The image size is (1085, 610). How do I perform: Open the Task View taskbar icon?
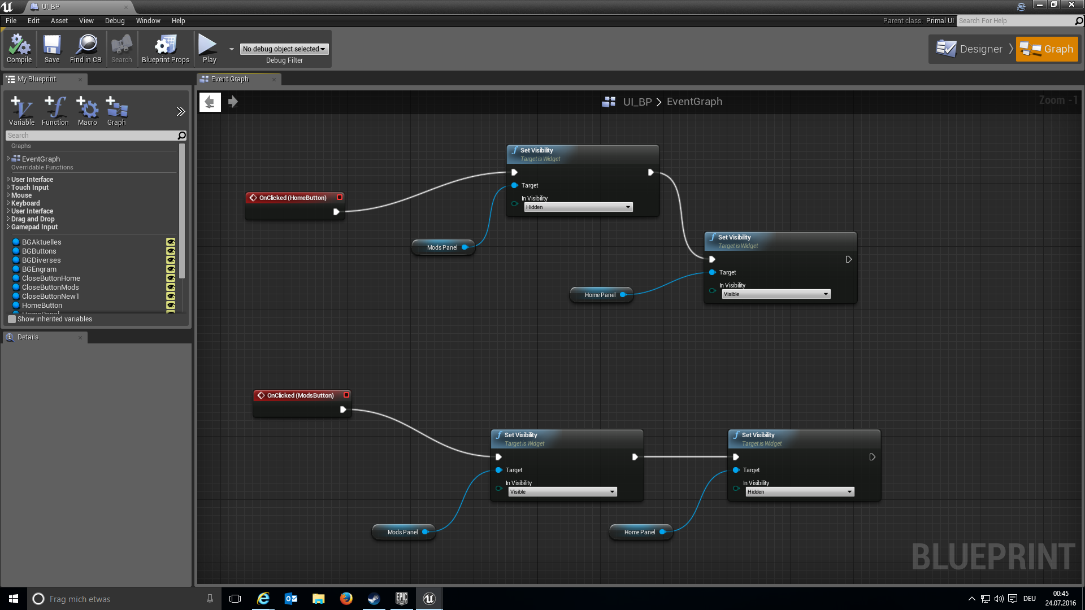point(235,599)
